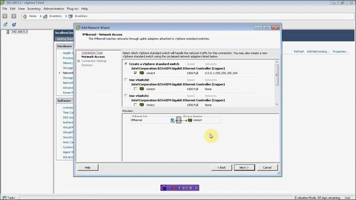Screen dimensions: 356x200
Task: Click vmnic0 adapter name text
Action: coord(151,89)
